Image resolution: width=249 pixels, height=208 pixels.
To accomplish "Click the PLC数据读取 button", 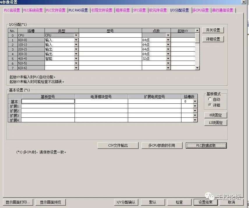I will click(206, 145).
